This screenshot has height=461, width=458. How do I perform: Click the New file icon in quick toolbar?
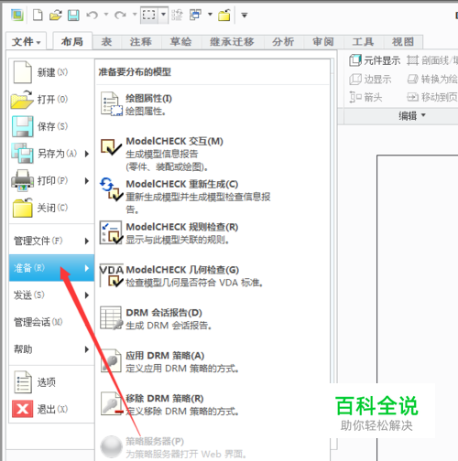38,15
